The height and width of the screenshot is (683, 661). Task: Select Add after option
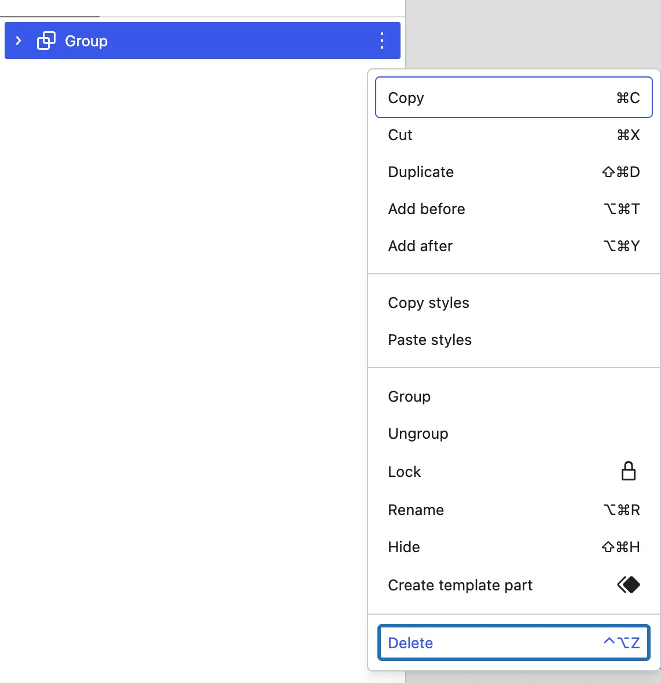514,246
